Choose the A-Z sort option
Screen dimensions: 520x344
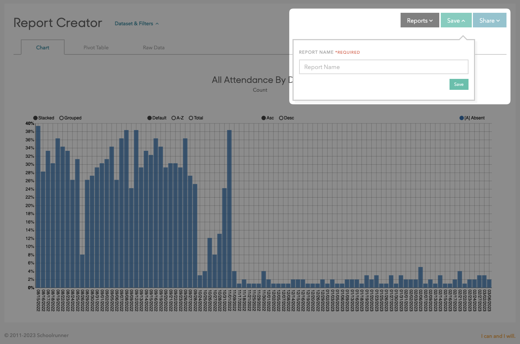click(173, 118)
